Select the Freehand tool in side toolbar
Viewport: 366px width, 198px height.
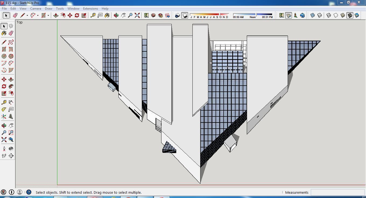pos(11,42)
